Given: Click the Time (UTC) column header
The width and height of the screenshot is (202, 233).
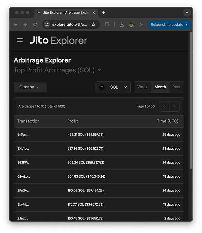Looking at the screenshot, I should click(168, 121).
